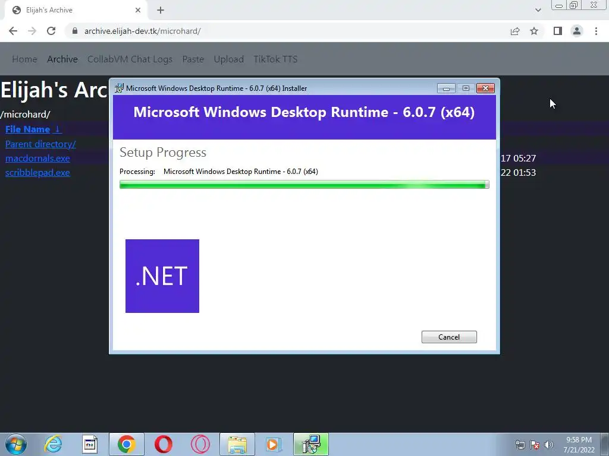Open Chrome three-dot menu

[x=596, y=31]
